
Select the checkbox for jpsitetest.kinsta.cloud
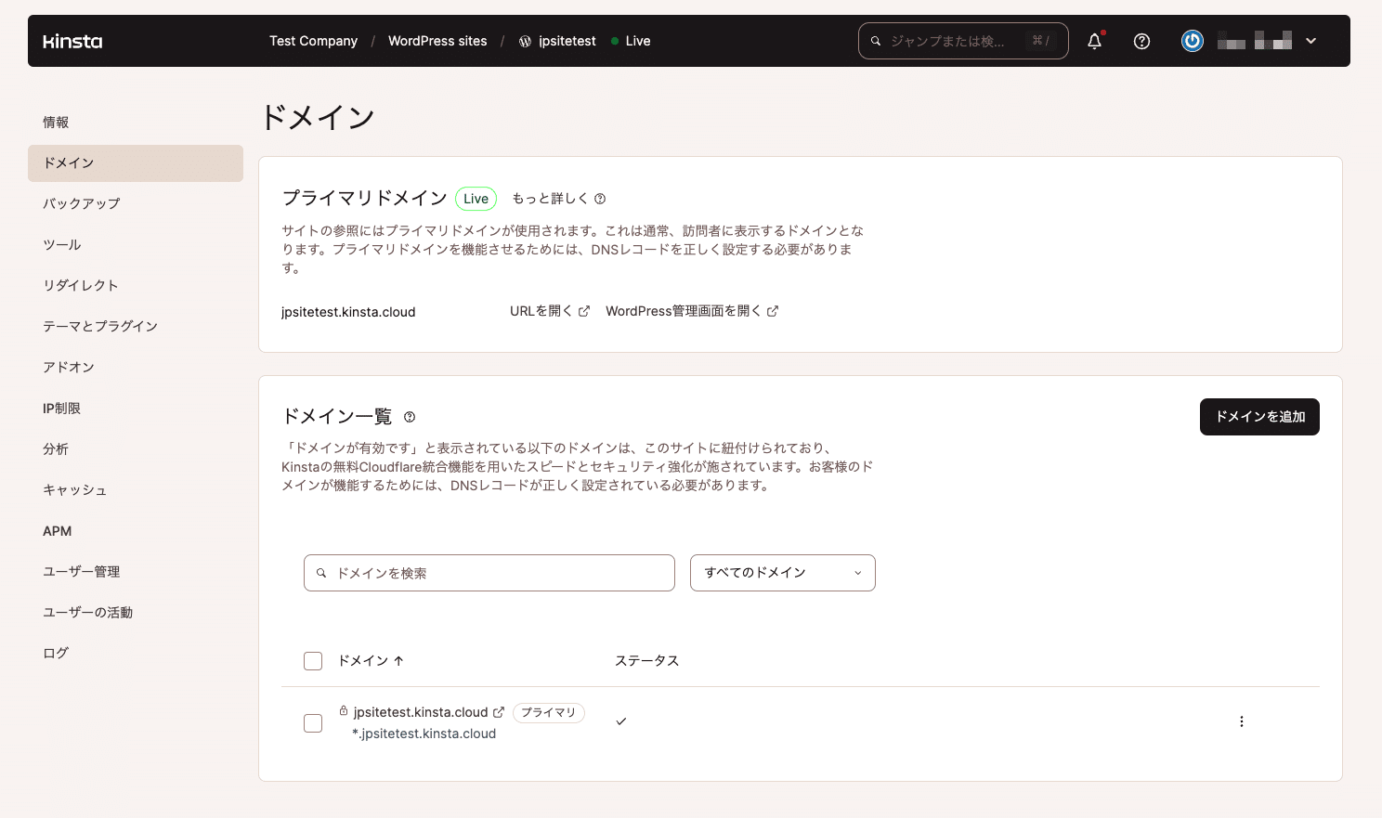(x=313, y=722)
